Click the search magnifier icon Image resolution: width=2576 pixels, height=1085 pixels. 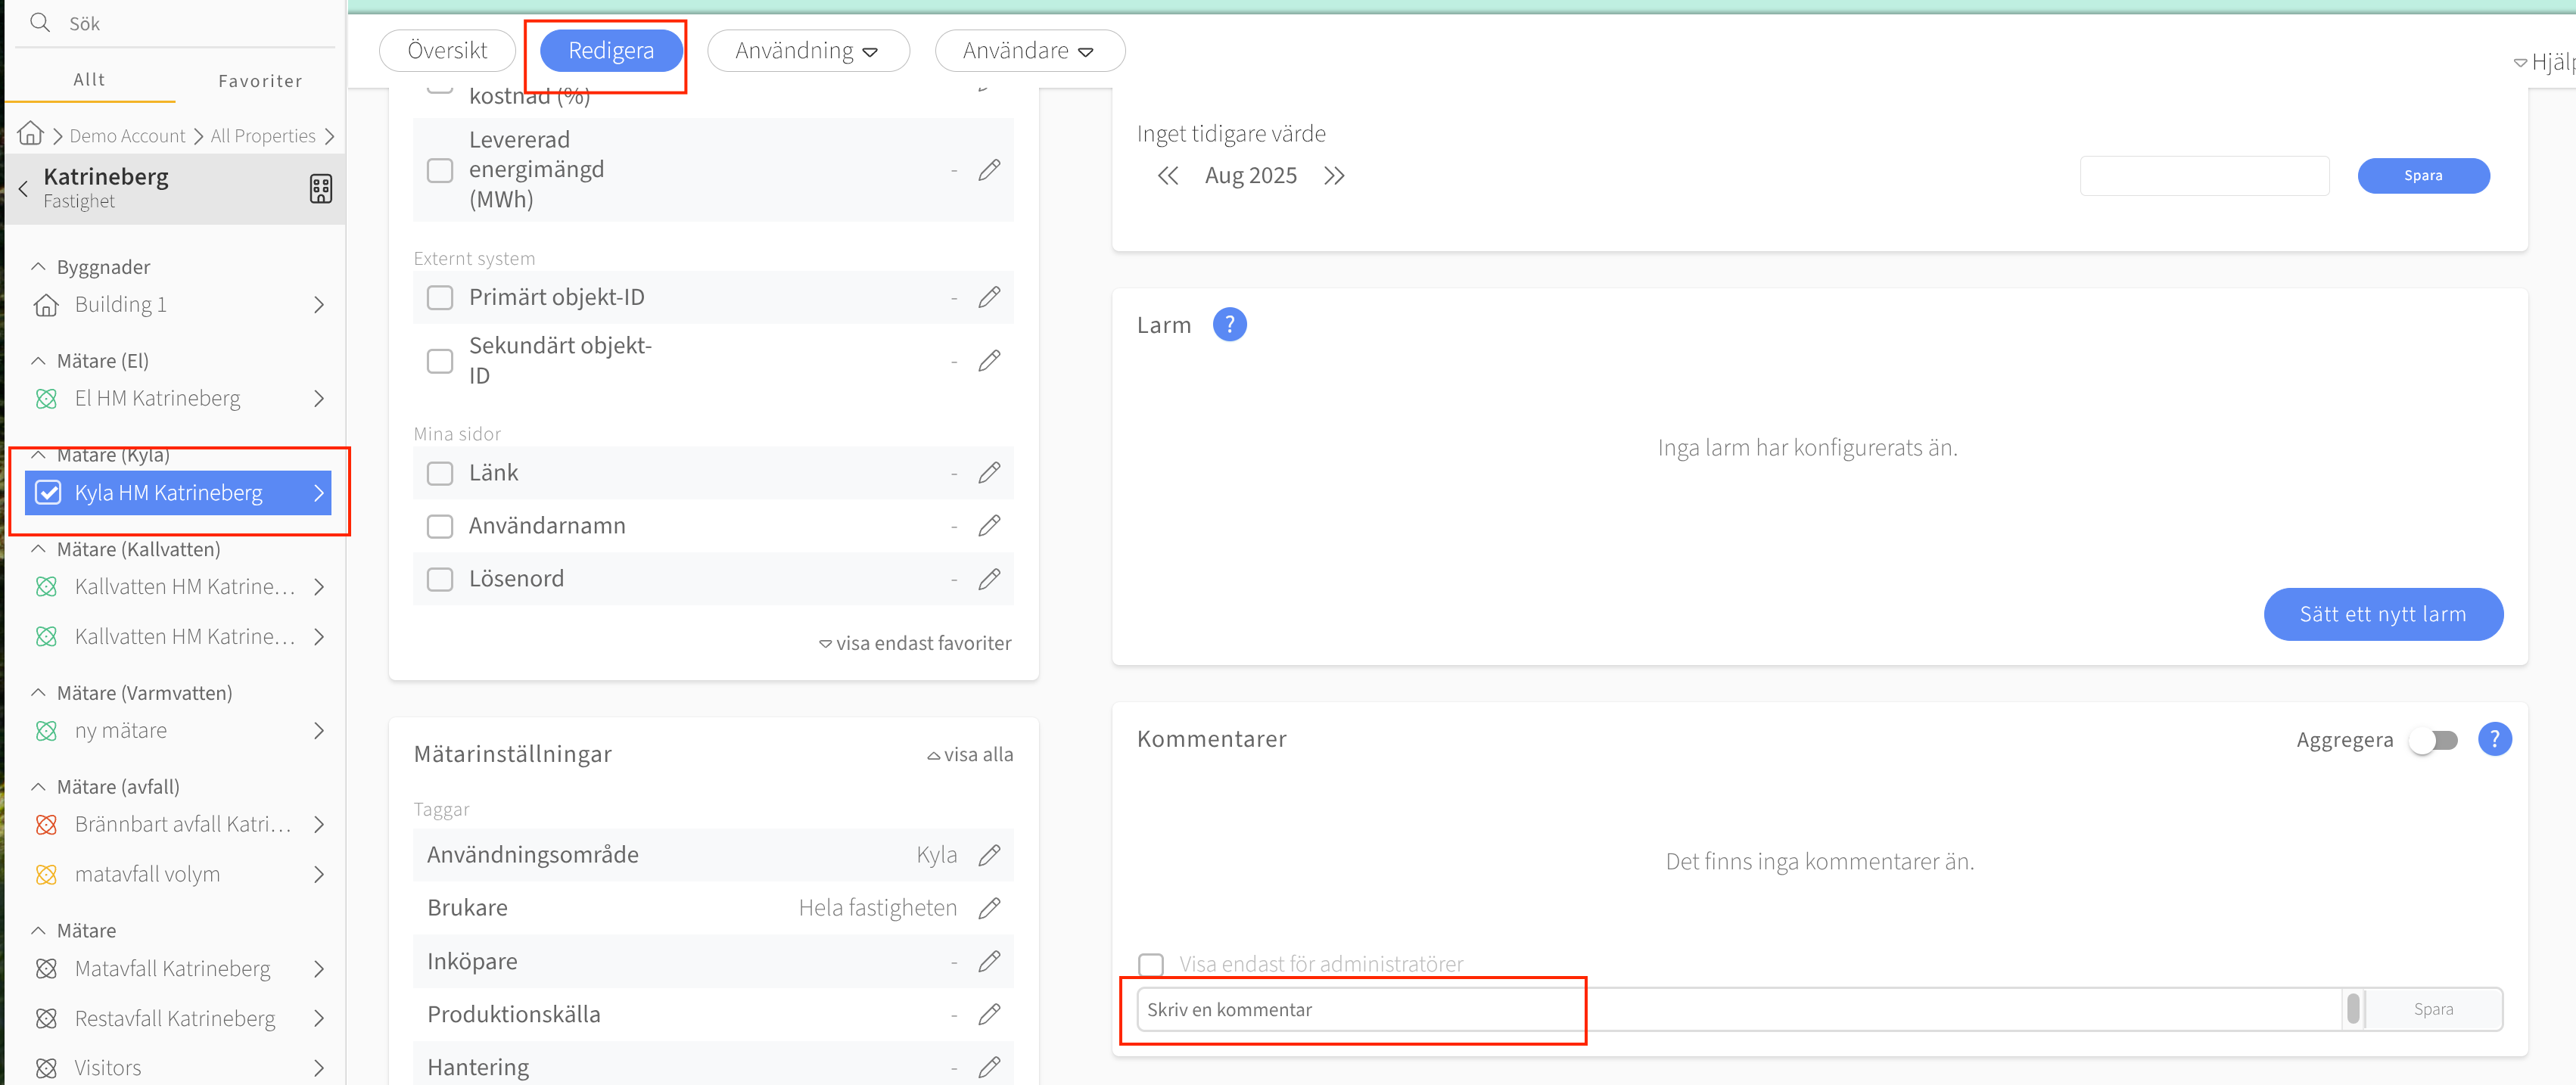click(40, 22)
